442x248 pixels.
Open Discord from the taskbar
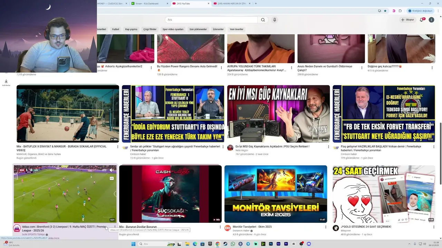[x=309, y=244]
